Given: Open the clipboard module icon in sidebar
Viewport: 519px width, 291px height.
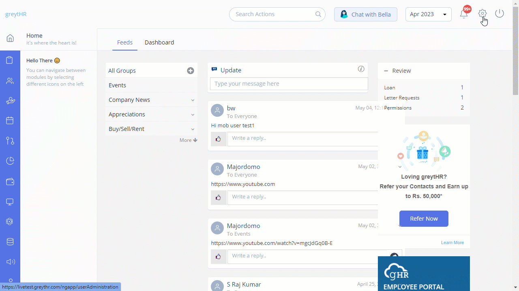Looking at the screenshot, I should tap(10, 61).
